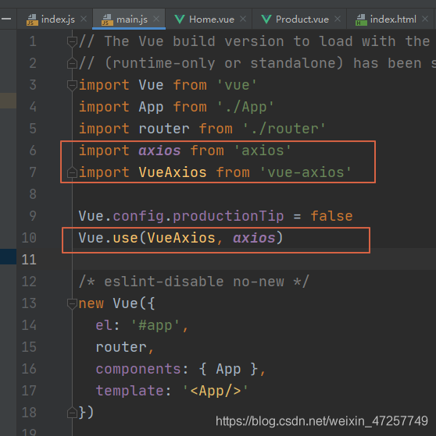Image resolution: width=436 pixels, height=436 pixels.
Task: Click the 'new' keyword on line 13
Action: click(91, 303)
